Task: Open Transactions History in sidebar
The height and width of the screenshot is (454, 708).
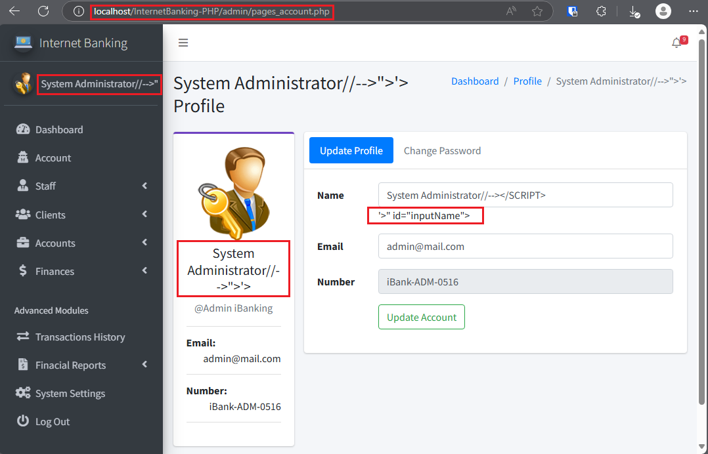Action: 81,337
